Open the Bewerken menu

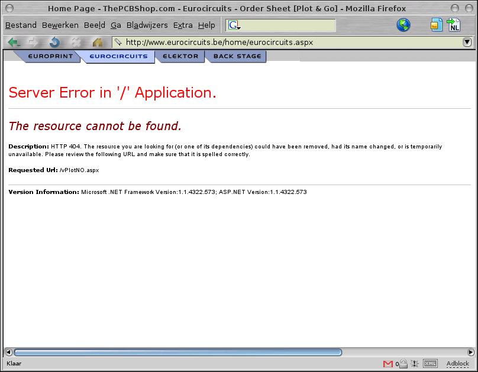(x=60, y=25)
